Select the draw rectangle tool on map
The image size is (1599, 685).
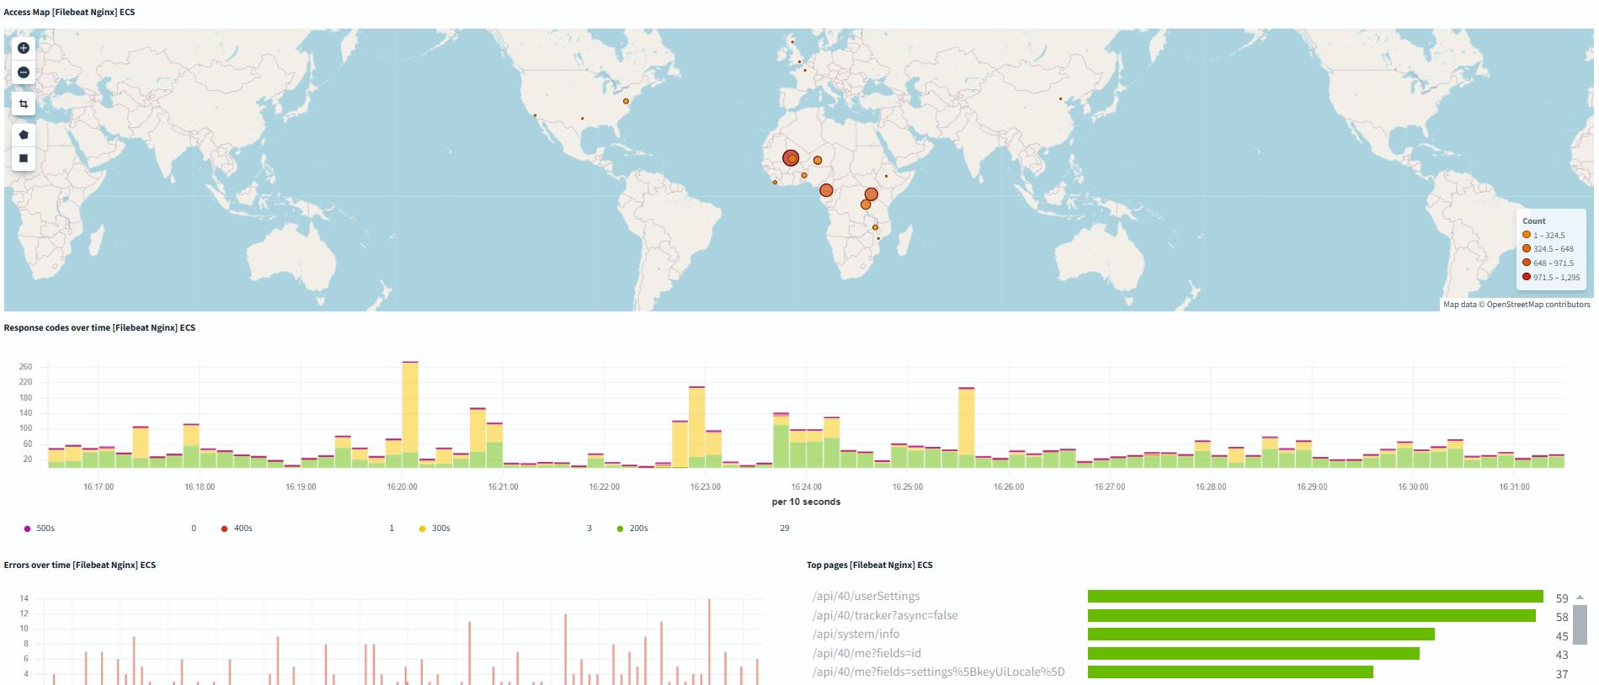coord(24,158)
